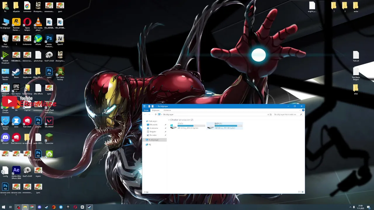The height and width of the screenshot is (210, 374).
Task: Select the NVIDIA Broadcast desktop icon
Action: tap(5, 57)
